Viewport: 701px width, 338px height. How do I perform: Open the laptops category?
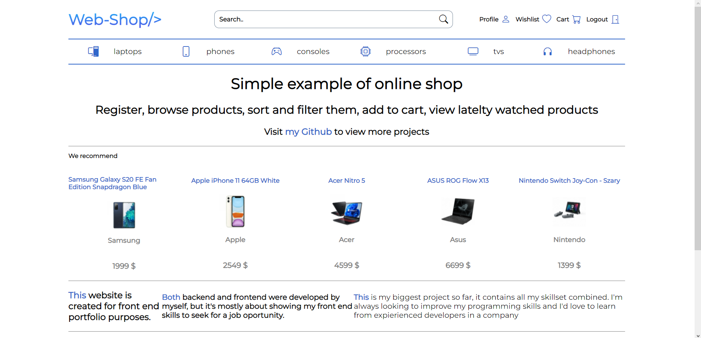click(127, 51)
